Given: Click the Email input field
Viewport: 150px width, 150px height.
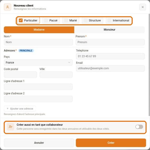Looking at the screenshot, I should coord(110,68).
